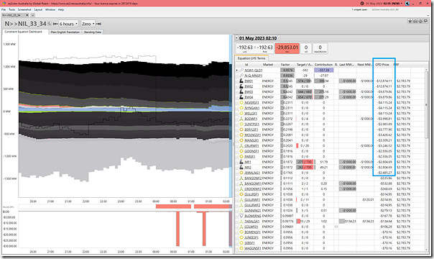Jump to the latest interval with the right skip arrow
This screenshot has height=259, width=434.
point(98,24)
